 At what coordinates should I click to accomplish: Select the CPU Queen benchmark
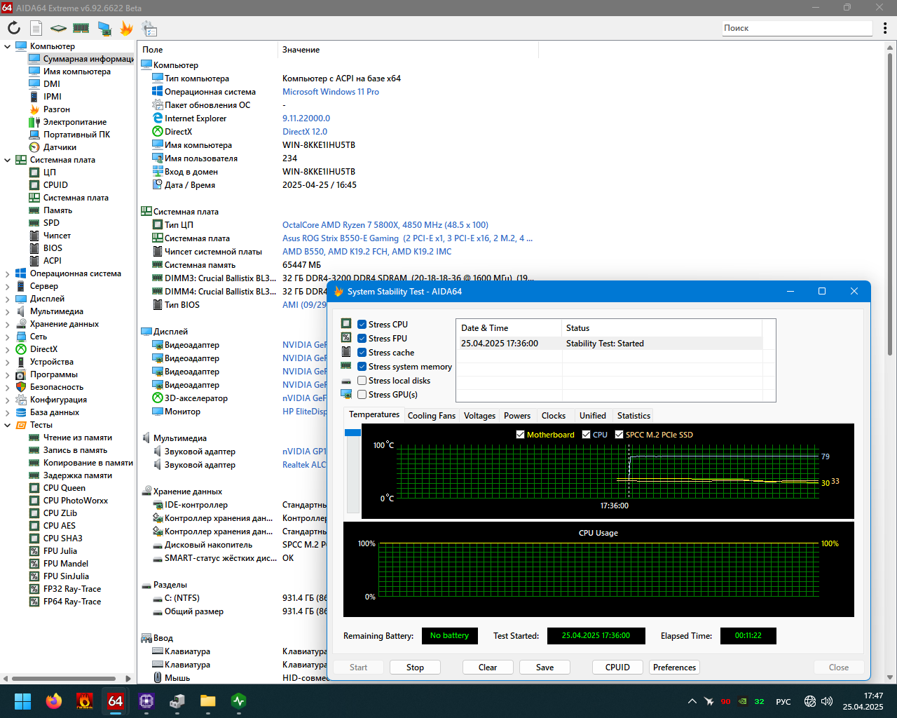[64, 488]
